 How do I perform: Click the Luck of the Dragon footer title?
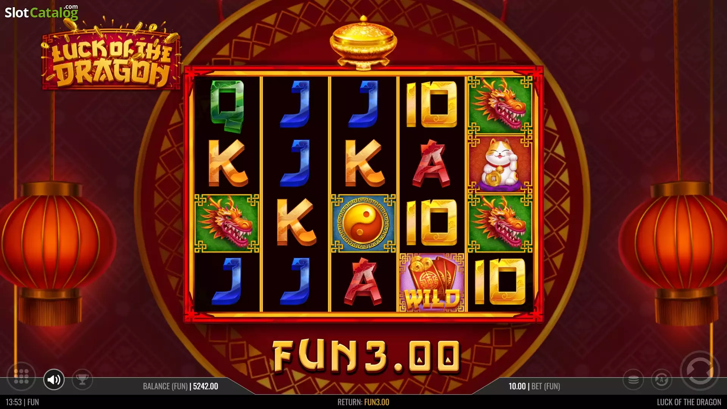(x=689, y=402)
